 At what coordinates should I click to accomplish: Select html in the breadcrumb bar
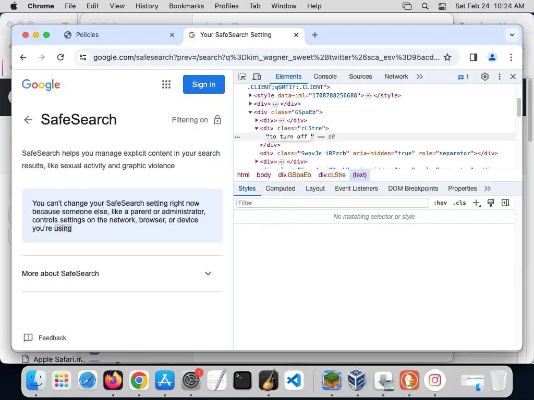click(x=243, y=175)
